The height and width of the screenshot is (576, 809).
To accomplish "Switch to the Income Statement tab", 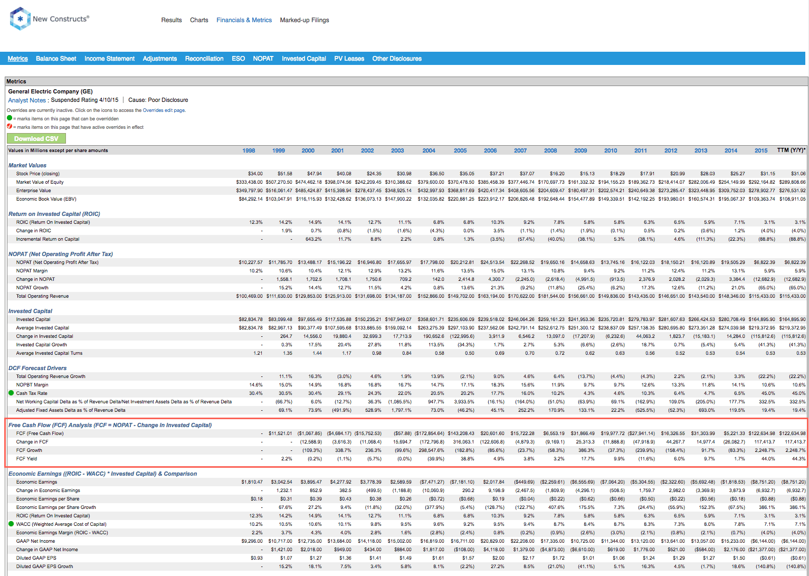I will (110, 59).
